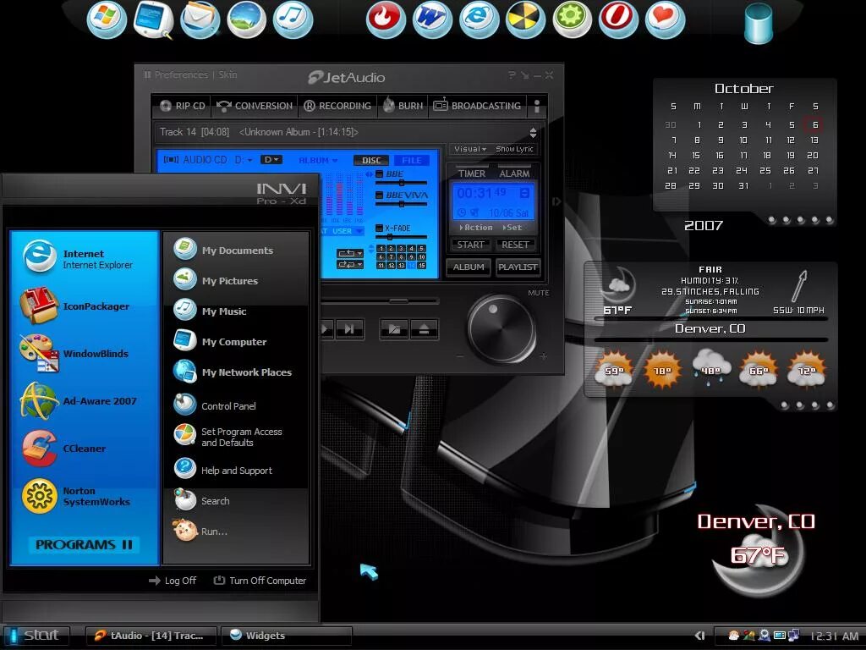Launch the red flame burn icon in the dock
The width and height of the screenshot is (866, 650).
click(x=386, y=19)
